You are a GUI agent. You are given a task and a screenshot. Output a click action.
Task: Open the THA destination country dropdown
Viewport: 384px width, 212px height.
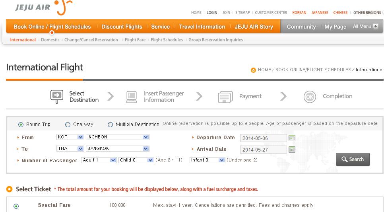(70, 148)
